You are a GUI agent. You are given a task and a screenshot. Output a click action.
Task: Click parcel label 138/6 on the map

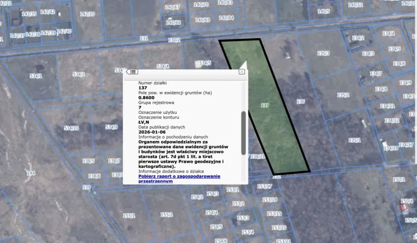(94, 176)
